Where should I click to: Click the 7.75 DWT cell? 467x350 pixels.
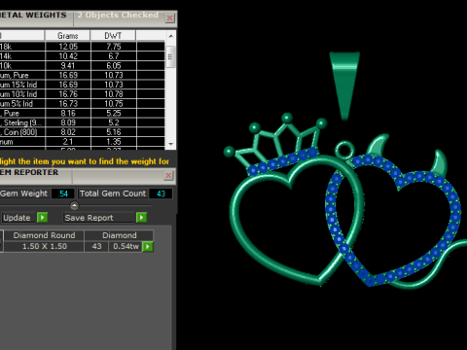click(114, 47)
